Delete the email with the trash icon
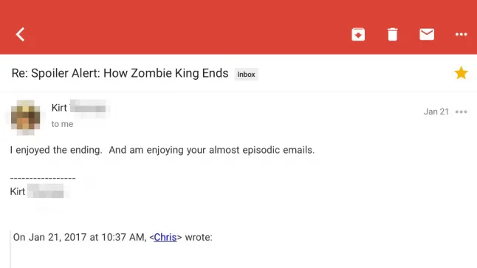The image size is (477, 268). tap(392, 35)
